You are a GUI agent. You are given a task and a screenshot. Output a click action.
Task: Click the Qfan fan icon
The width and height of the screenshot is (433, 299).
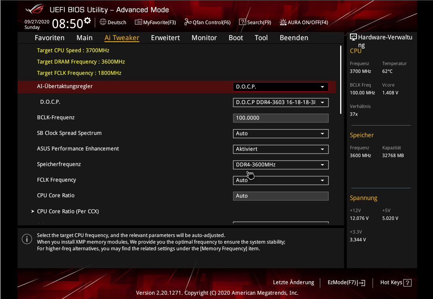pyautogui.click(x=188, y=22)
